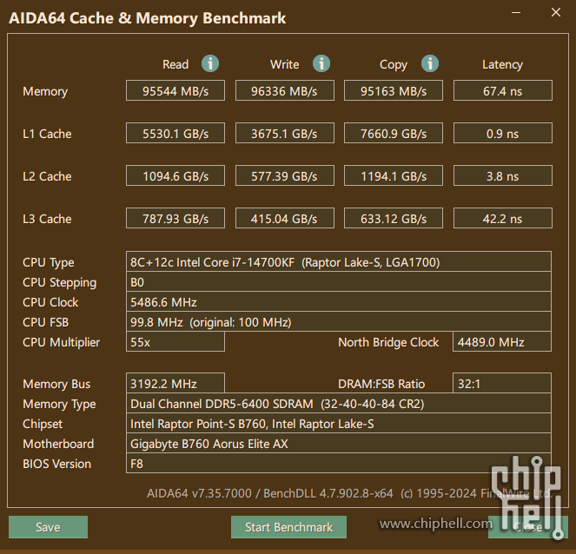The width and height of the screenshot is (576, 554).
Task: Click the CPU Multiplier label
Action: pyautogui.click(x=61, y=342)
